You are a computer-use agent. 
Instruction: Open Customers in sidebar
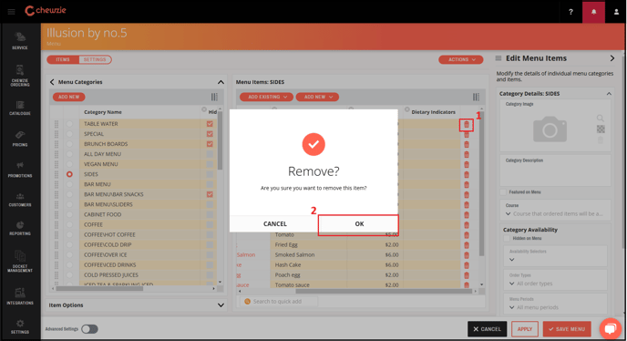coord(20,200)
